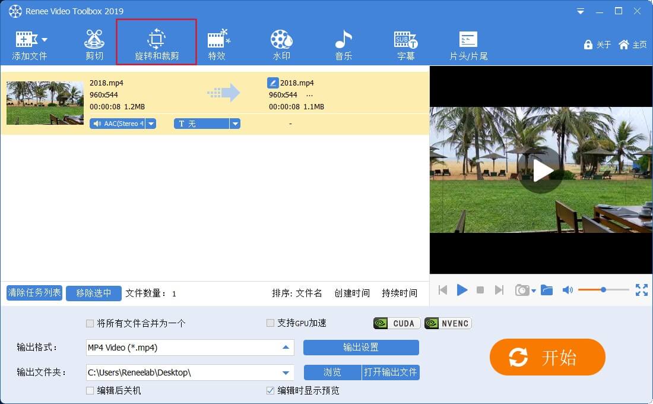
Task: Click the NVENC badge
Action: click(x=448, y=323)
